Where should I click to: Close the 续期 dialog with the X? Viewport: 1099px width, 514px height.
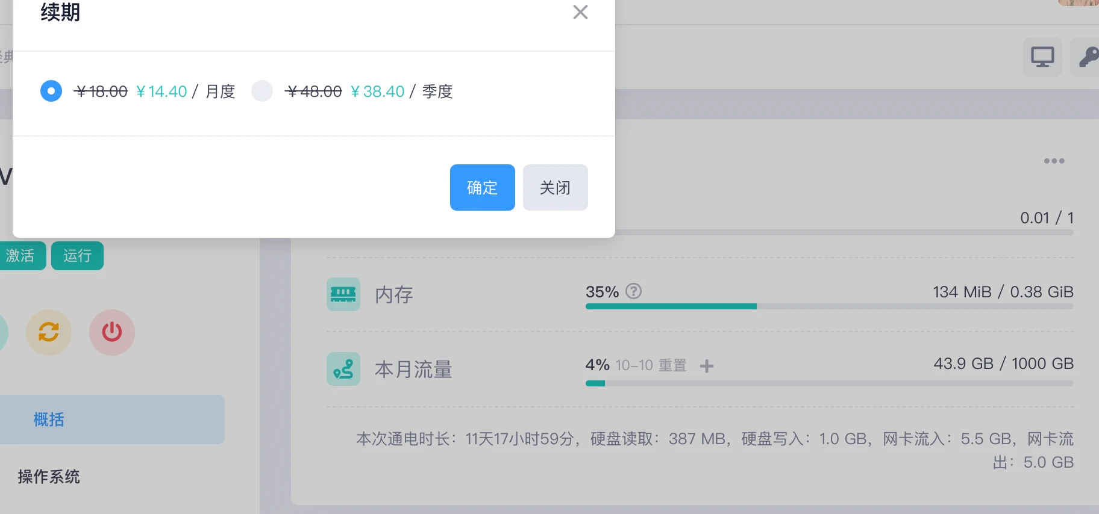(x=580, y=12)
